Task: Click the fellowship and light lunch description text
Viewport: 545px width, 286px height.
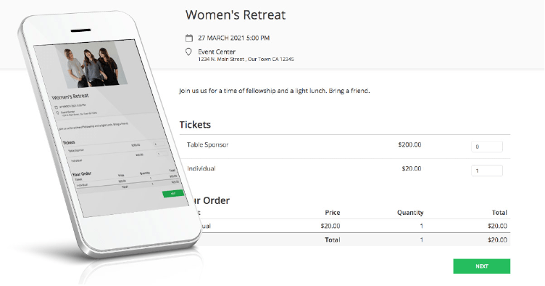Action: tap(274, 91)
